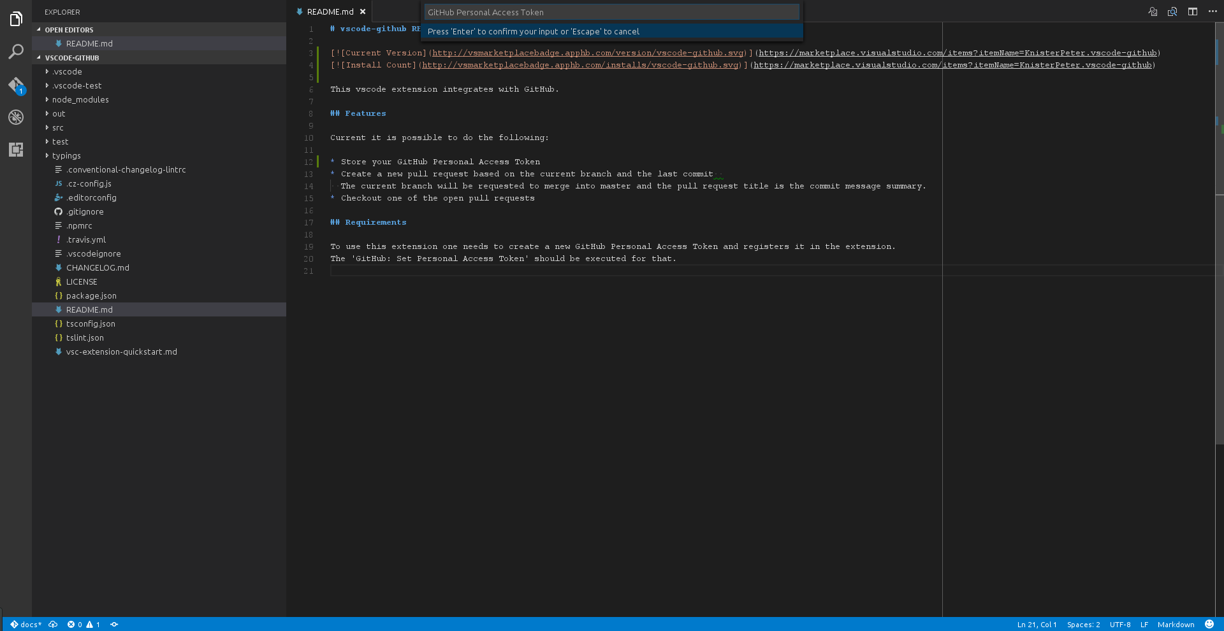Open errors and warnings count in status bar
Image resolution: width=1224 pixels, height=631 pixels.
84,625
